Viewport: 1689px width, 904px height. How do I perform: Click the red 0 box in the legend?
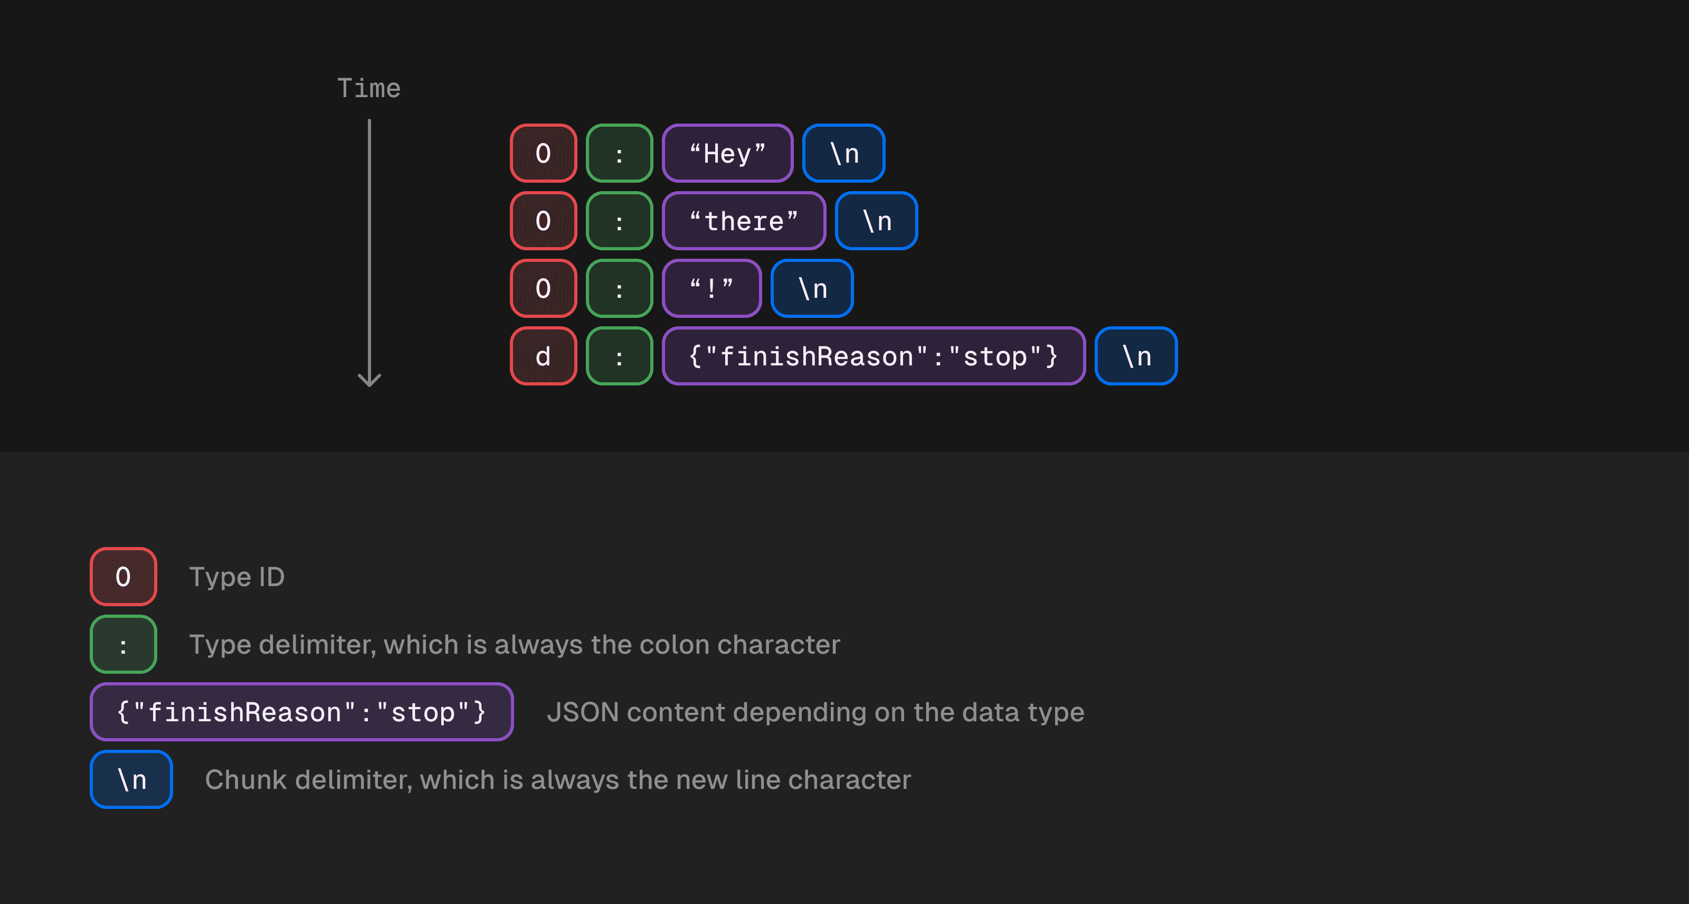tap(124, 577)
